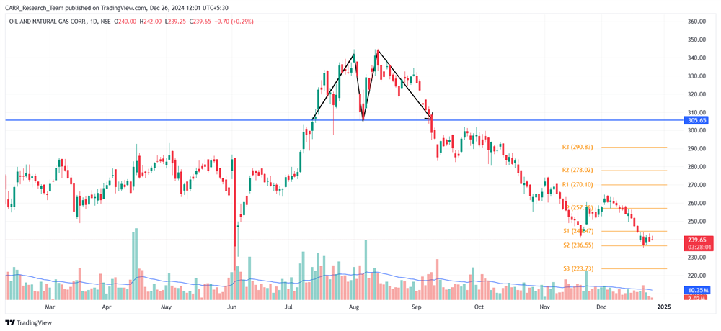Click the Jul label on time axis

289,307
